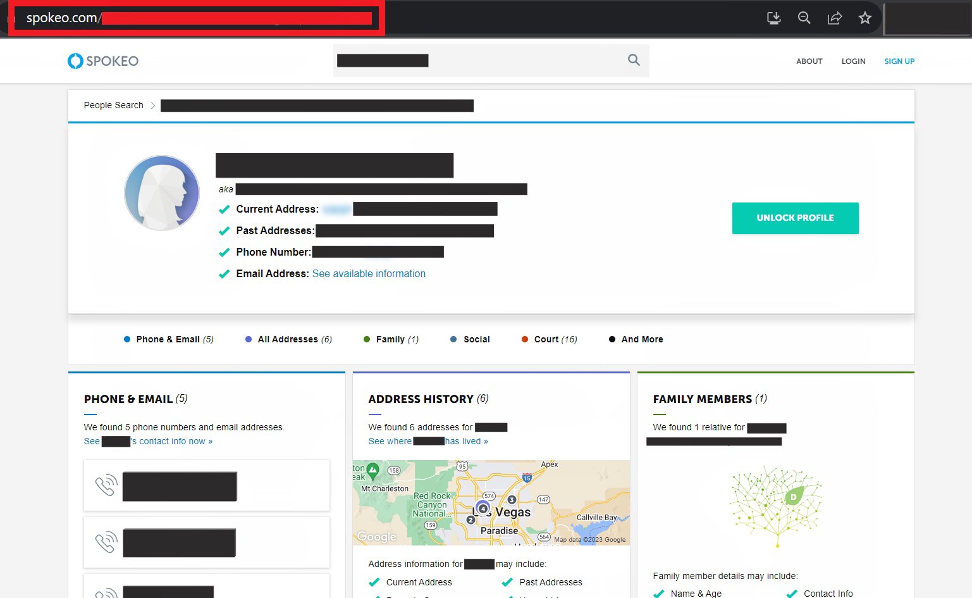Jump to And More section
This screenshot has width=972, height=598.
(636, 339)
